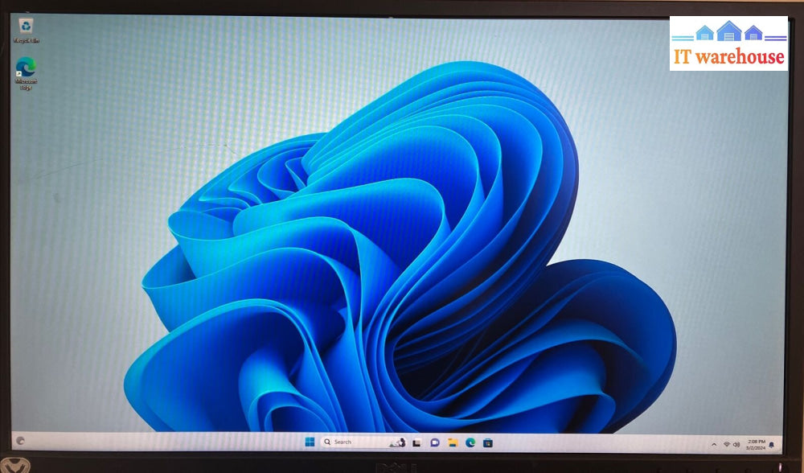This screenshot has height=473, width=804.
Task: Open the calendar from the taskbar clock
Action: [756, 444]
